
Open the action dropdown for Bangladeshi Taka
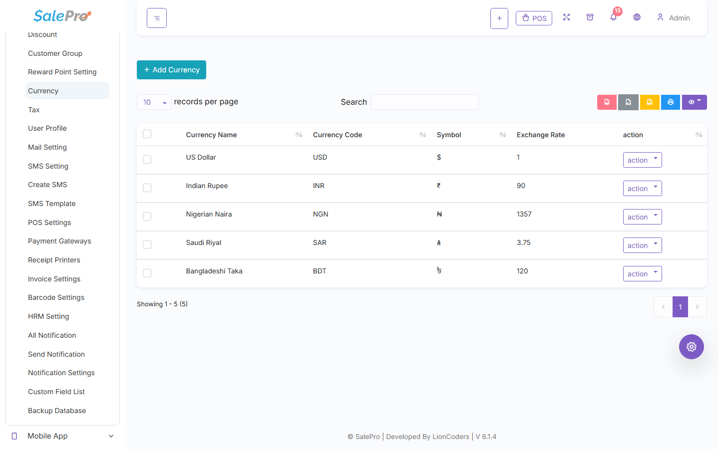point(642,273)
